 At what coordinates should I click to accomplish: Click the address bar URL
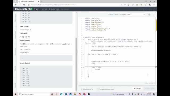pyautogui.click(x=53, y=5)
